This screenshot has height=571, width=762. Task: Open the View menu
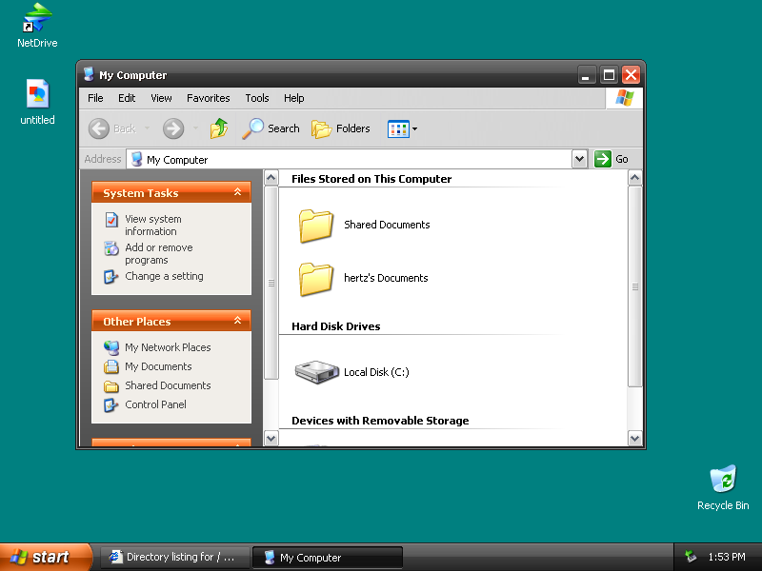pyautogui.click(x=161, y=98)
